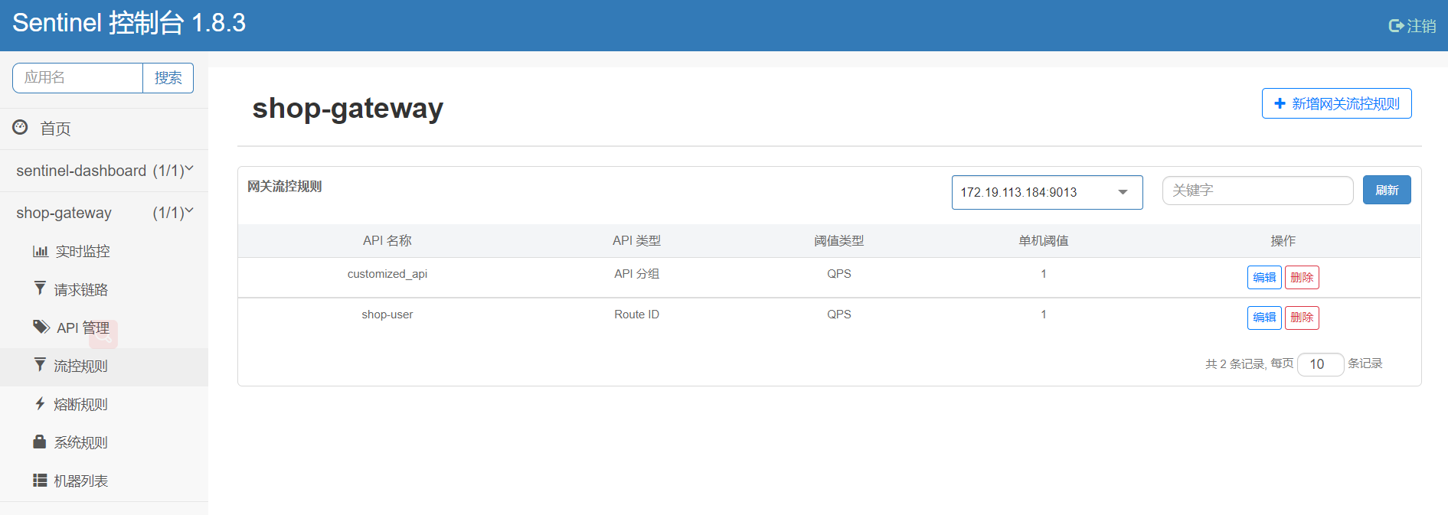Click the list icon beside 机器列表
Screen dimensions: 1448x515
click(40, 480)
